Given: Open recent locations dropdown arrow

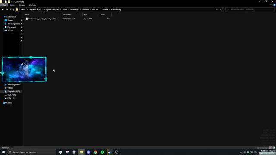Looking at the screenshot, I should pyautogui.click(x=10, y=9).
